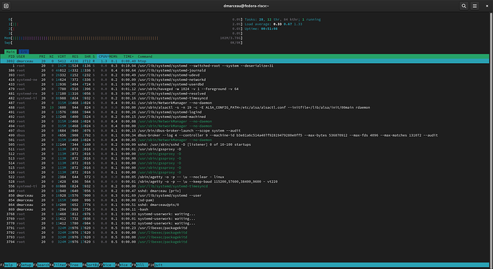Screen dimensions: 493x269
Task: Click the Command column header
Action: coord(145,57)
